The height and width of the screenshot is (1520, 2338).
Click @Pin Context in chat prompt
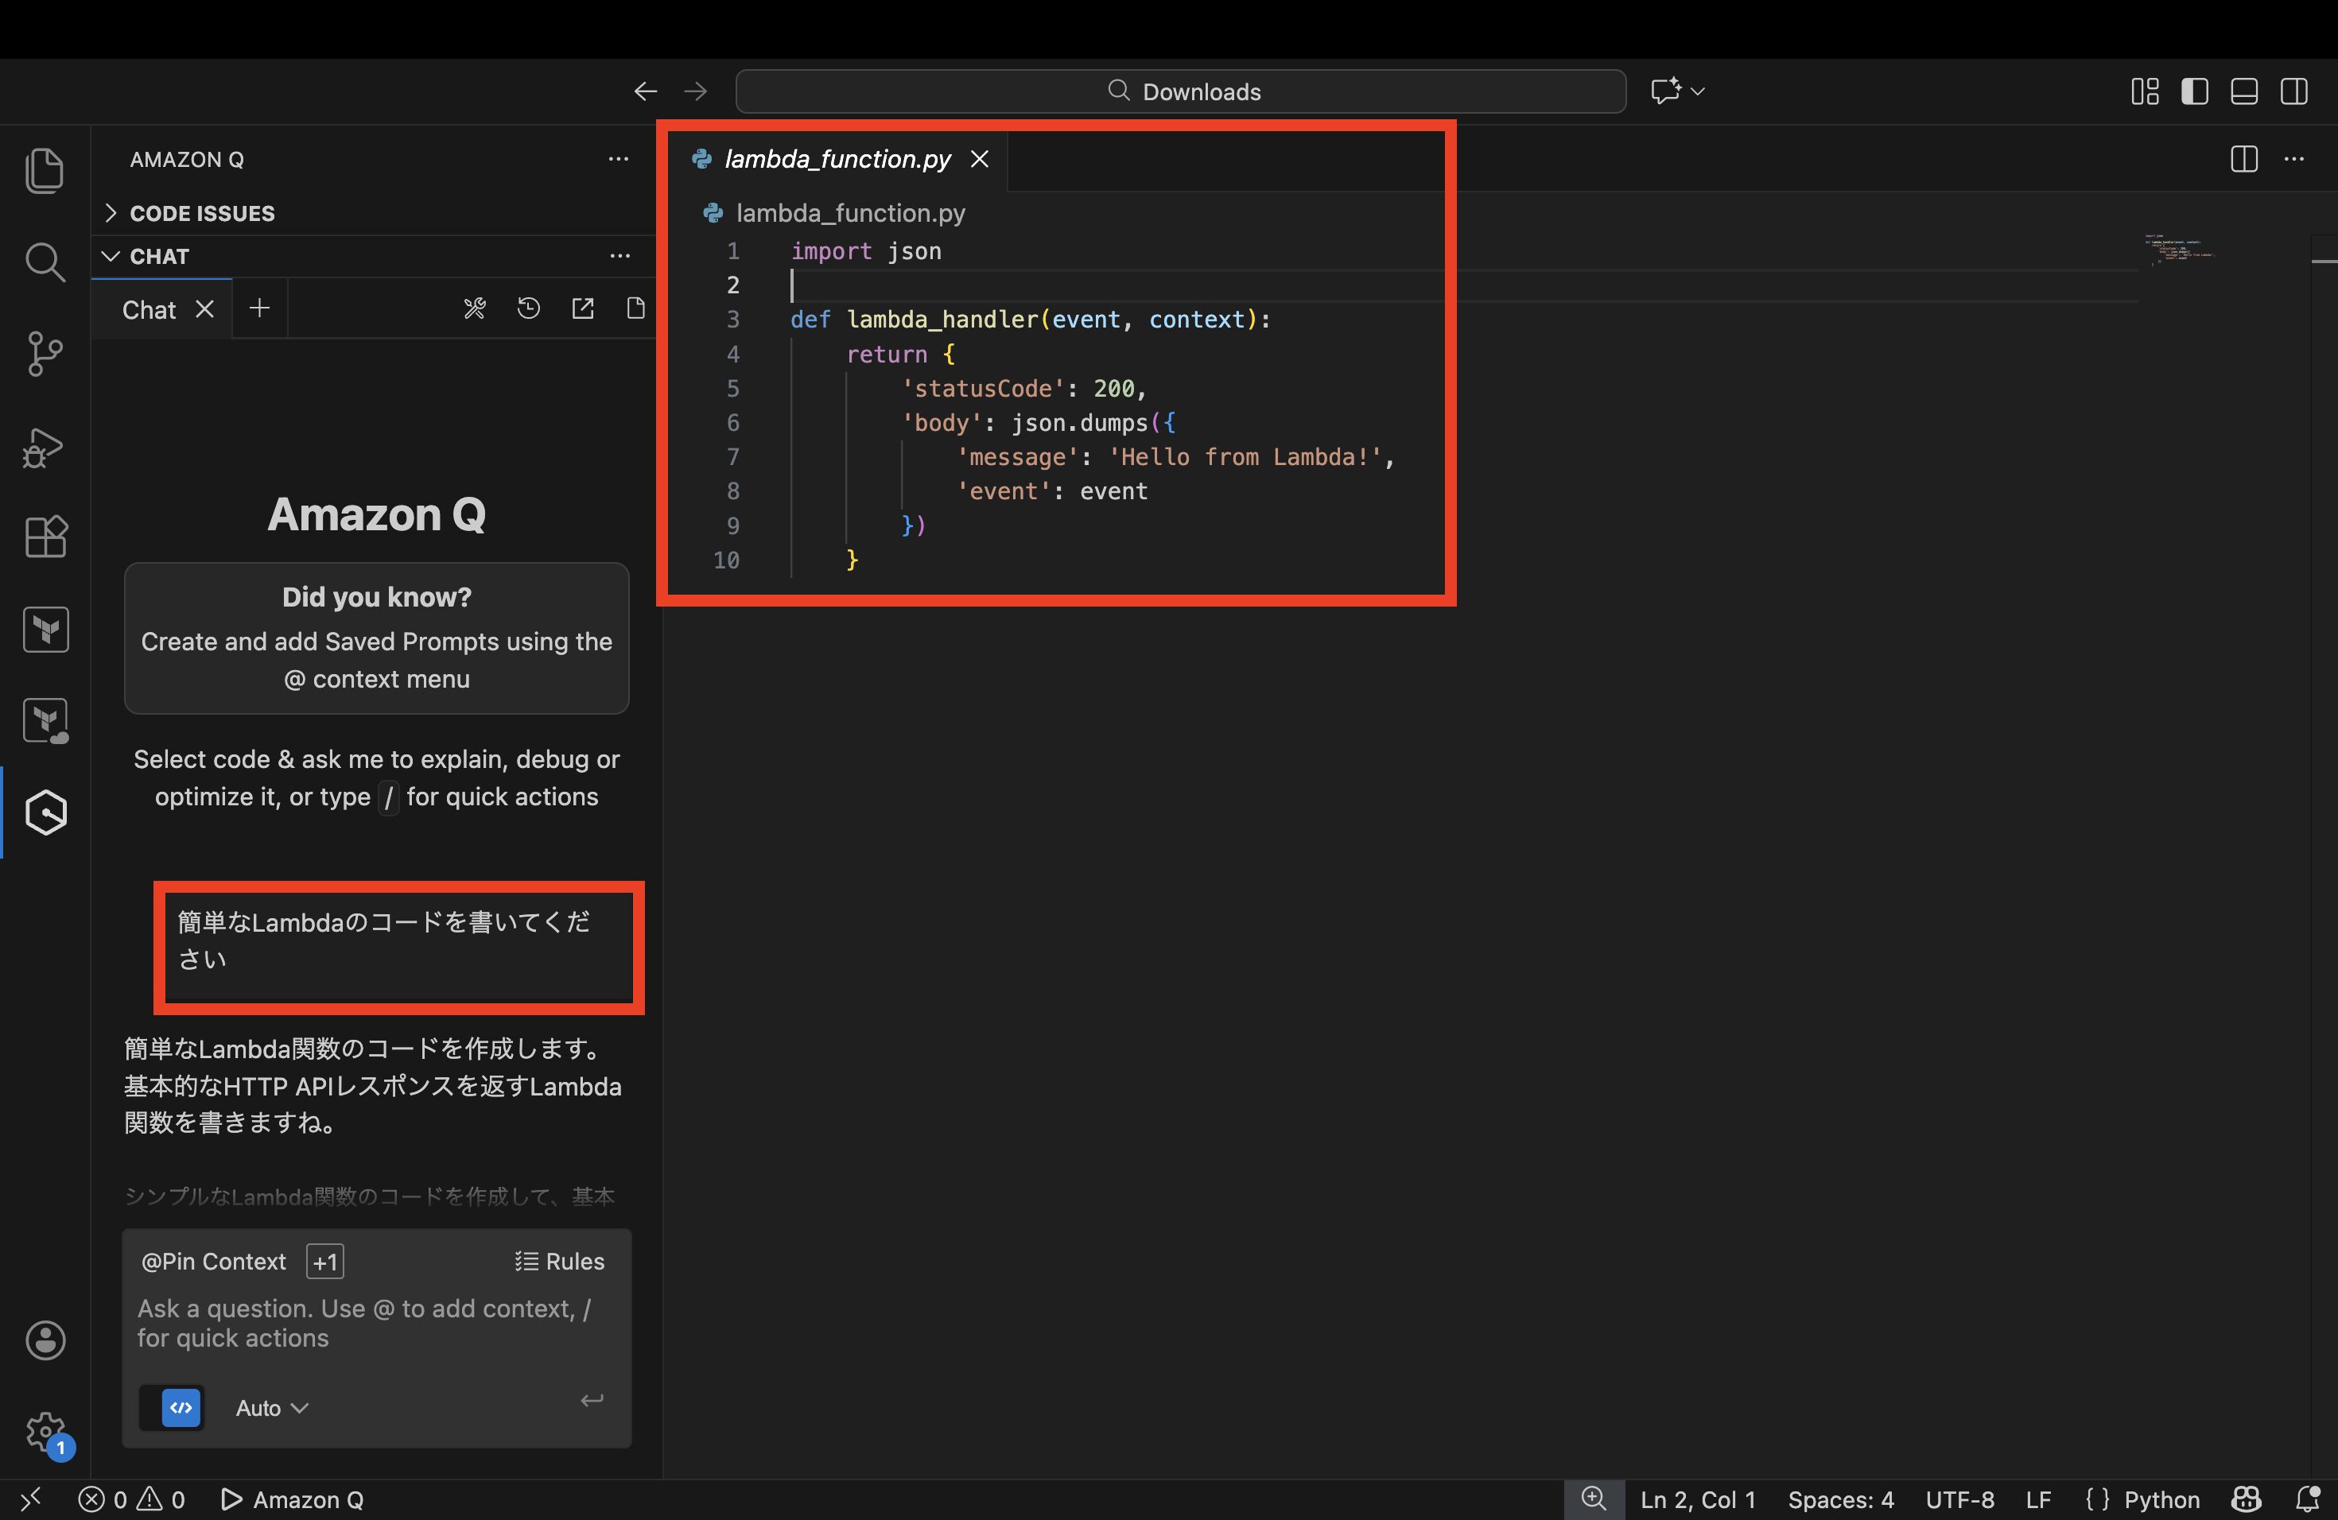(x=213, y=1262)
